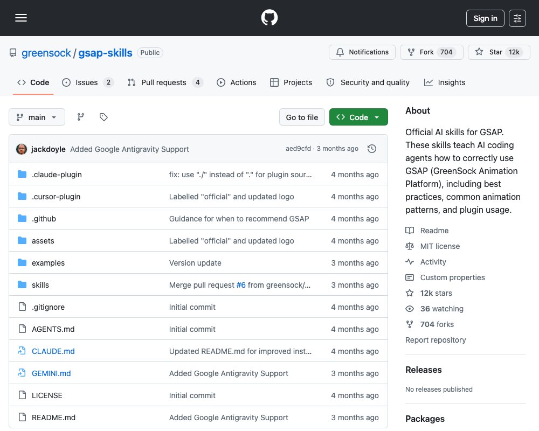
Task: Open the Packages heading link
Action: point(425,419)
